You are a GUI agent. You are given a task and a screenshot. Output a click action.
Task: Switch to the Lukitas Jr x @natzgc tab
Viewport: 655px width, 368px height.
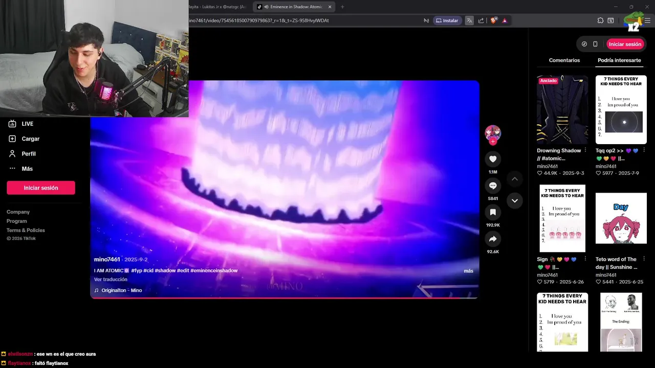[219, 7]
